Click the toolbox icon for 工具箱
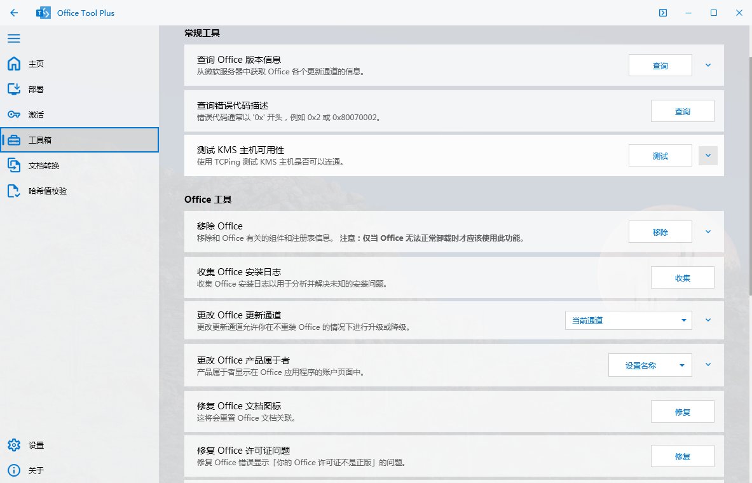 (14, 140)
